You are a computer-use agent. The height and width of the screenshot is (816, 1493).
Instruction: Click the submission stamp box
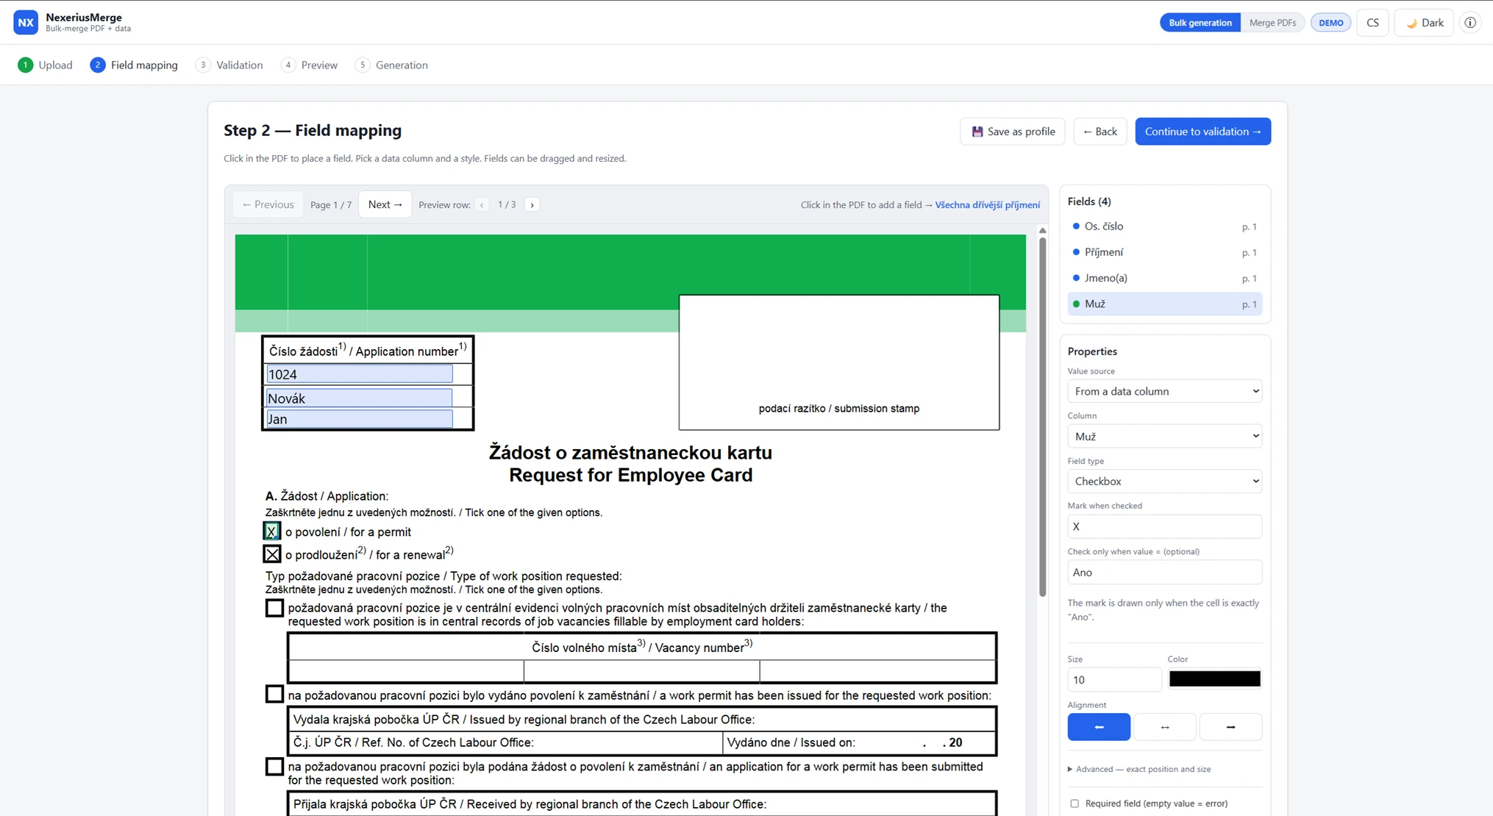[x=839, y=362]
